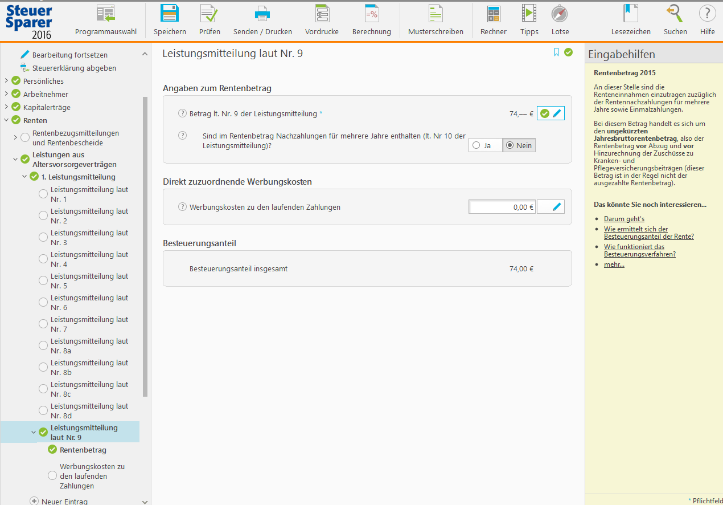The image size is (723, 505).
Task: Click pencil button for Werbungskosten
Action: [x=551, y=207]
